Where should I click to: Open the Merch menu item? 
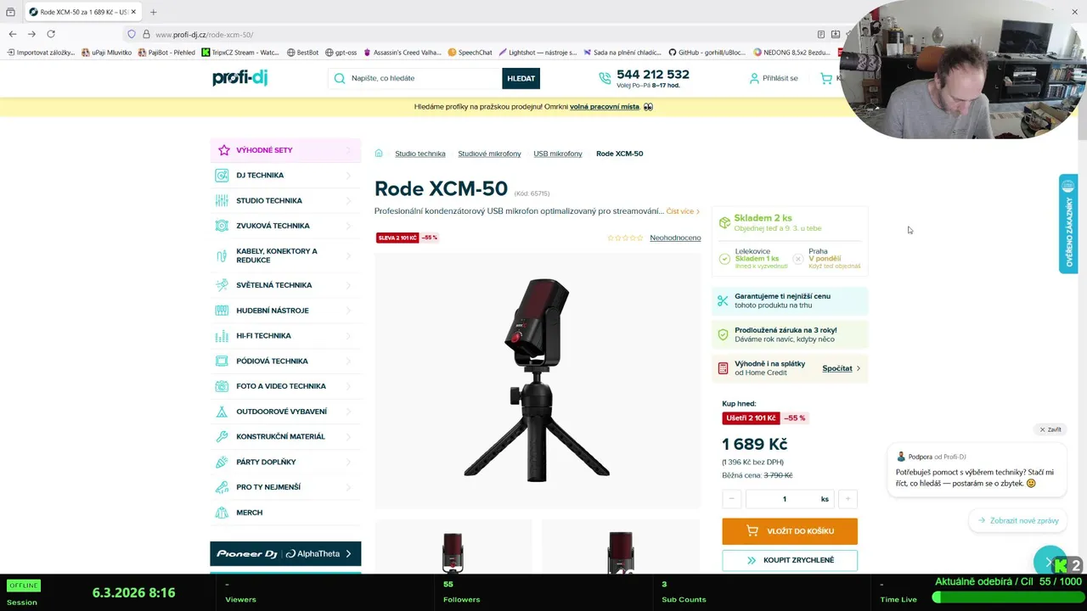coord(285,513)
